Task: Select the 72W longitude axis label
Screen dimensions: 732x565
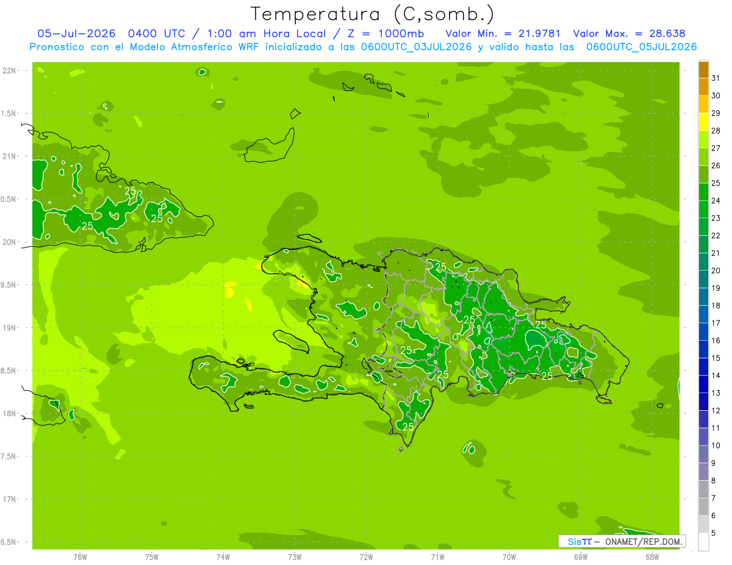Action: point(366,556)
